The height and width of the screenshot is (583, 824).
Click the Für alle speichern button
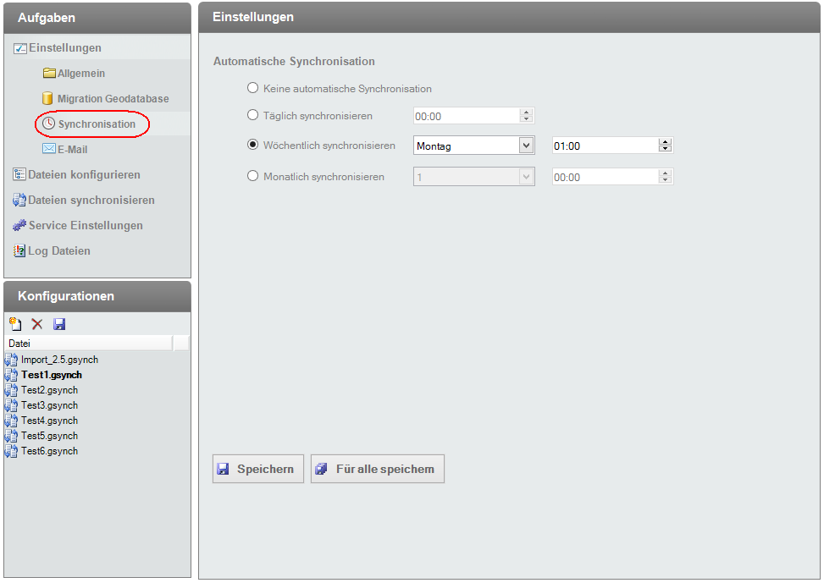click(x=378, y=469)
